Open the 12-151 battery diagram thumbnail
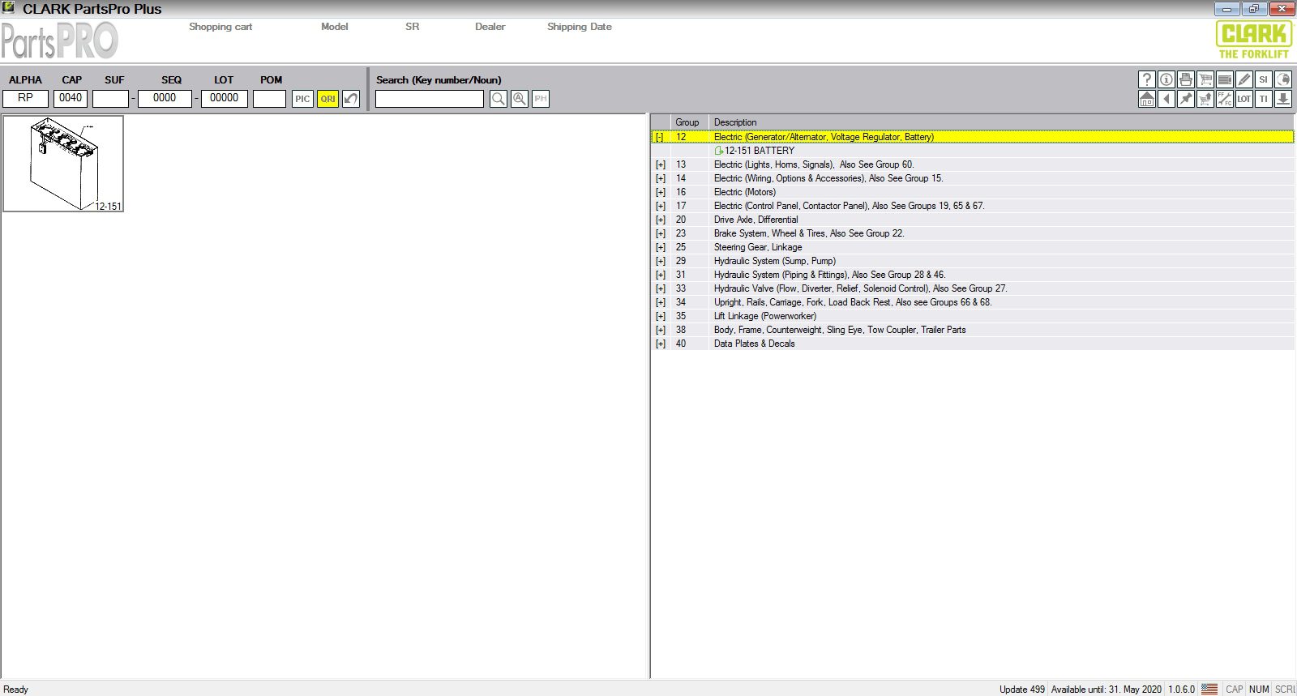Viewport: 1297px width, 696px height. coord(63,164)
